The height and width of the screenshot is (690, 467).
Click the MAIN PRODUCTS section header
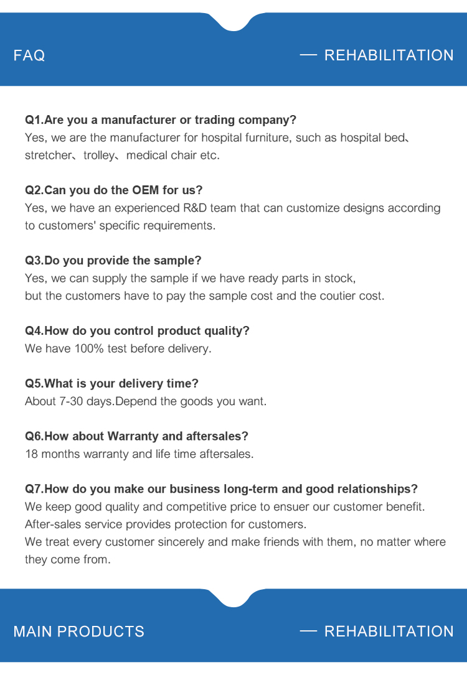click(x=79, y=632)
